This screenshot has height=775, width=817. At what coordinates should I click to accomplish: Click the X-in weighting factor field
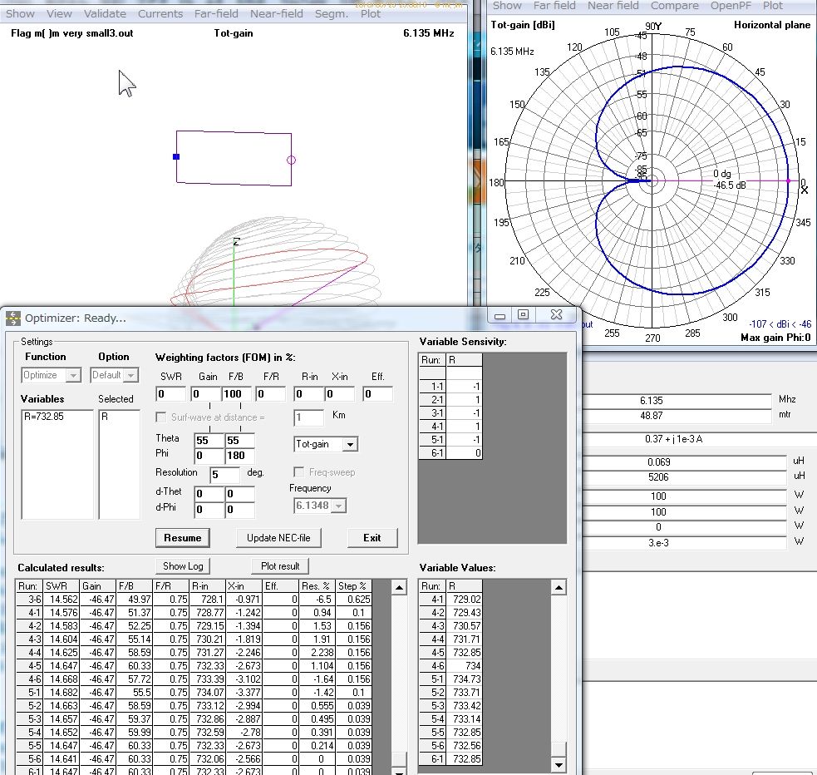pos(340,394)
